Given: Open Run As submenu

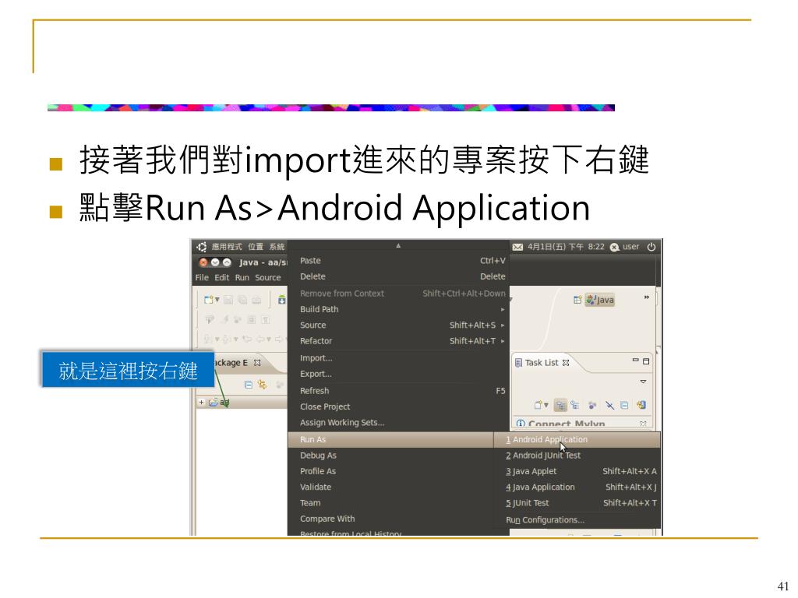Looking at the screenshot, I should point(391,439).
